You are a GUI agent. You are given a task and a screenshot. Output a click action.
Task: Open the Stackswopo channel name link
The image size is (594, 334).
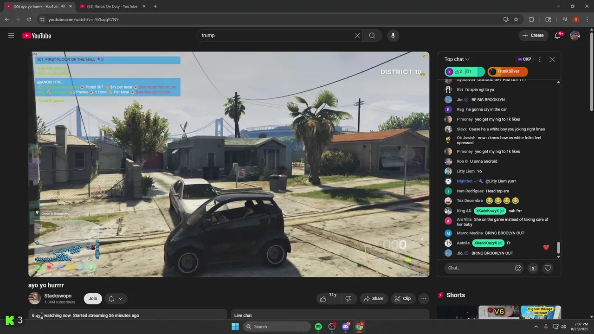point(58,296)
